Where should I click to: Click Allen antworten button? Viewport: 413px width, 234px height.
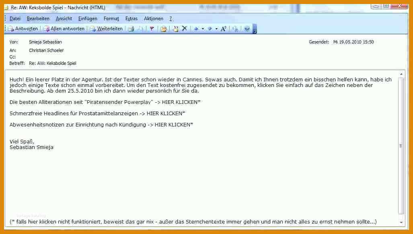click(64, 29)
